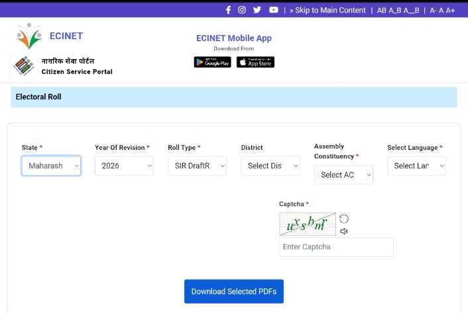The height and width of the screenshot is (313, 468).
Task: Click the Select Language label
Action: point(412,147)
